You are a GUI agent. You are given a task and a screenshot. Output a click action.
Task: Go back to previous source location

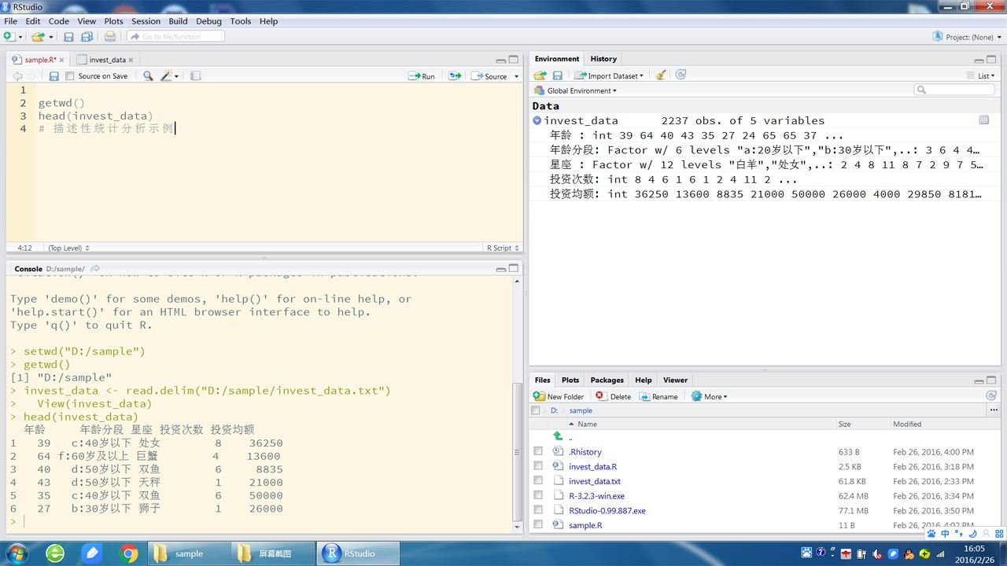coord(17,76)
